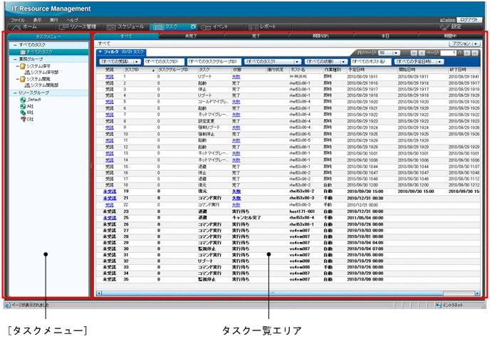Select the システム開発 folder in the tree
Image resolution: width=490 pixels, height=339 pixels.
tap(36, 79)
